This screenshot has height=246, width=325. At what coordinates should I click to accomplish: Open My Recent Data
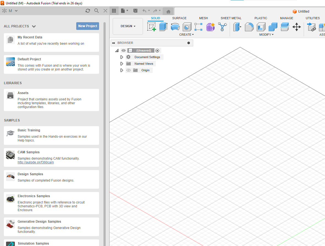51,43
